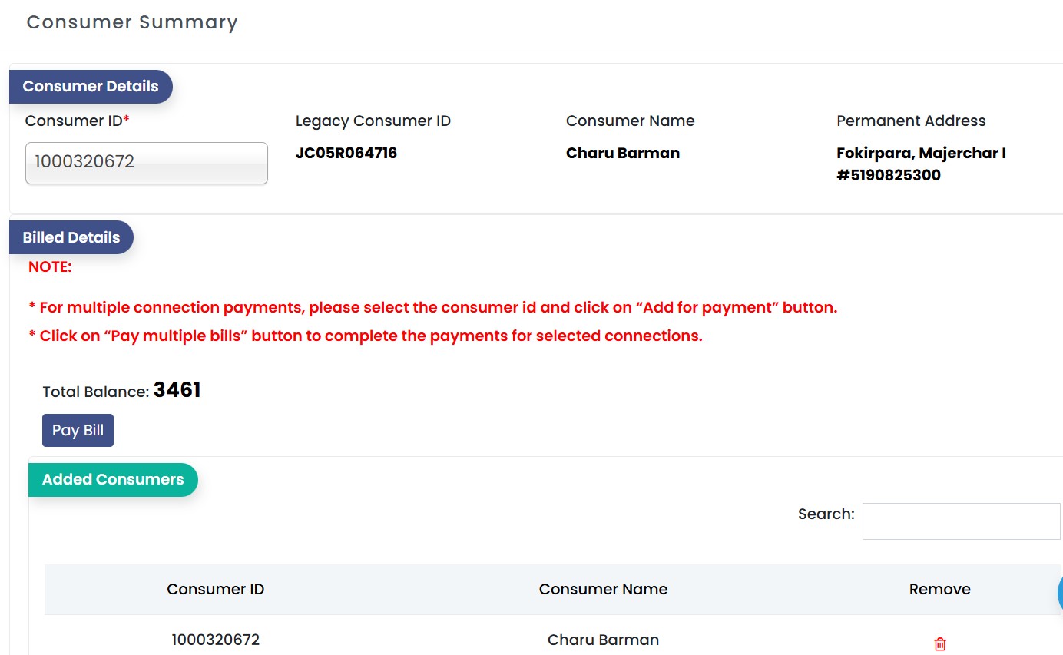Select the Billed Details section tab
The width and height of the screenshot is (1063, 655).
pyautogui.click(x=71, y=238)
